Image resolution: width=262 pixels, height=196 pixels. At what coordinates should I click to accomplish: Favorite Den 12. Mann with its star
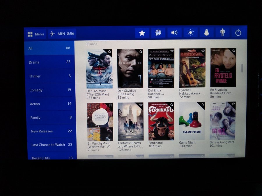click(x=109, y=51)
